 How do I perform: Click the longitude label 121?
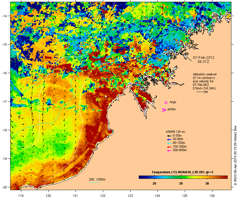(x=75, y=196)
